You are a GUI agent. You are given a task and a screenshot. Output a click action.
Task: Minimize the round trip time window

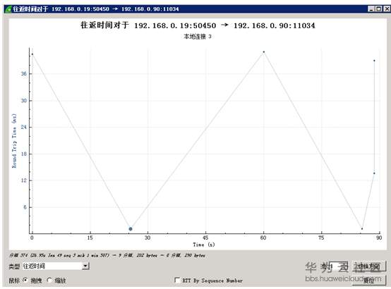(371, 9)
